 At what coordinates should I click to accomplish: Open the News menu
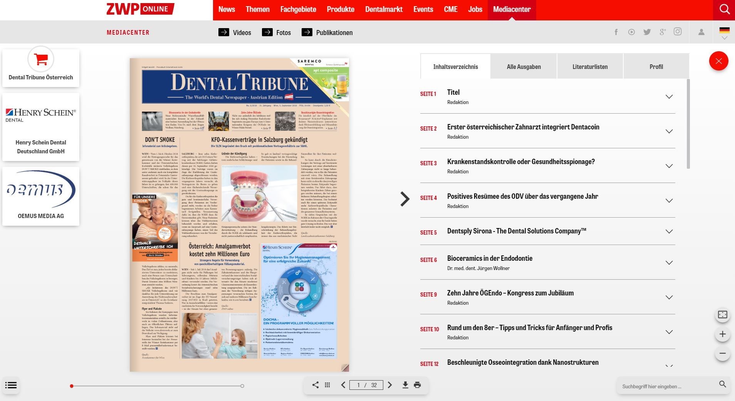click(227, 9)
